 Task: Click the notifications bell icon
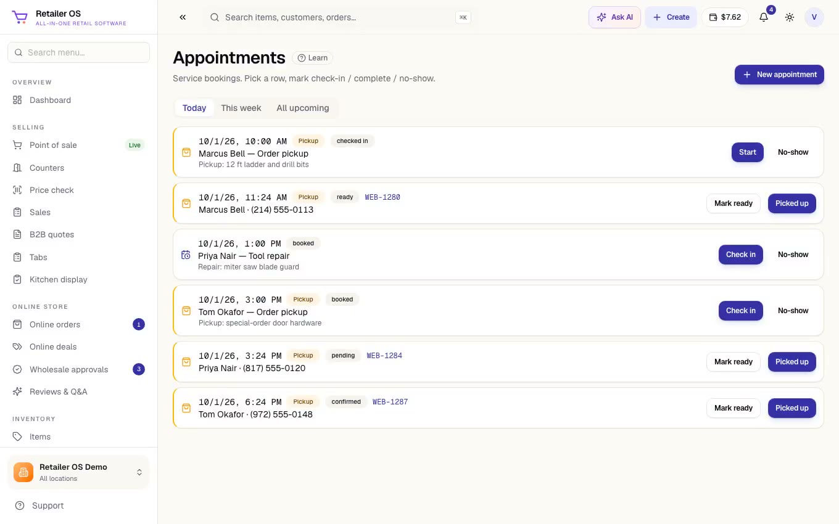(x=764, y=17)
